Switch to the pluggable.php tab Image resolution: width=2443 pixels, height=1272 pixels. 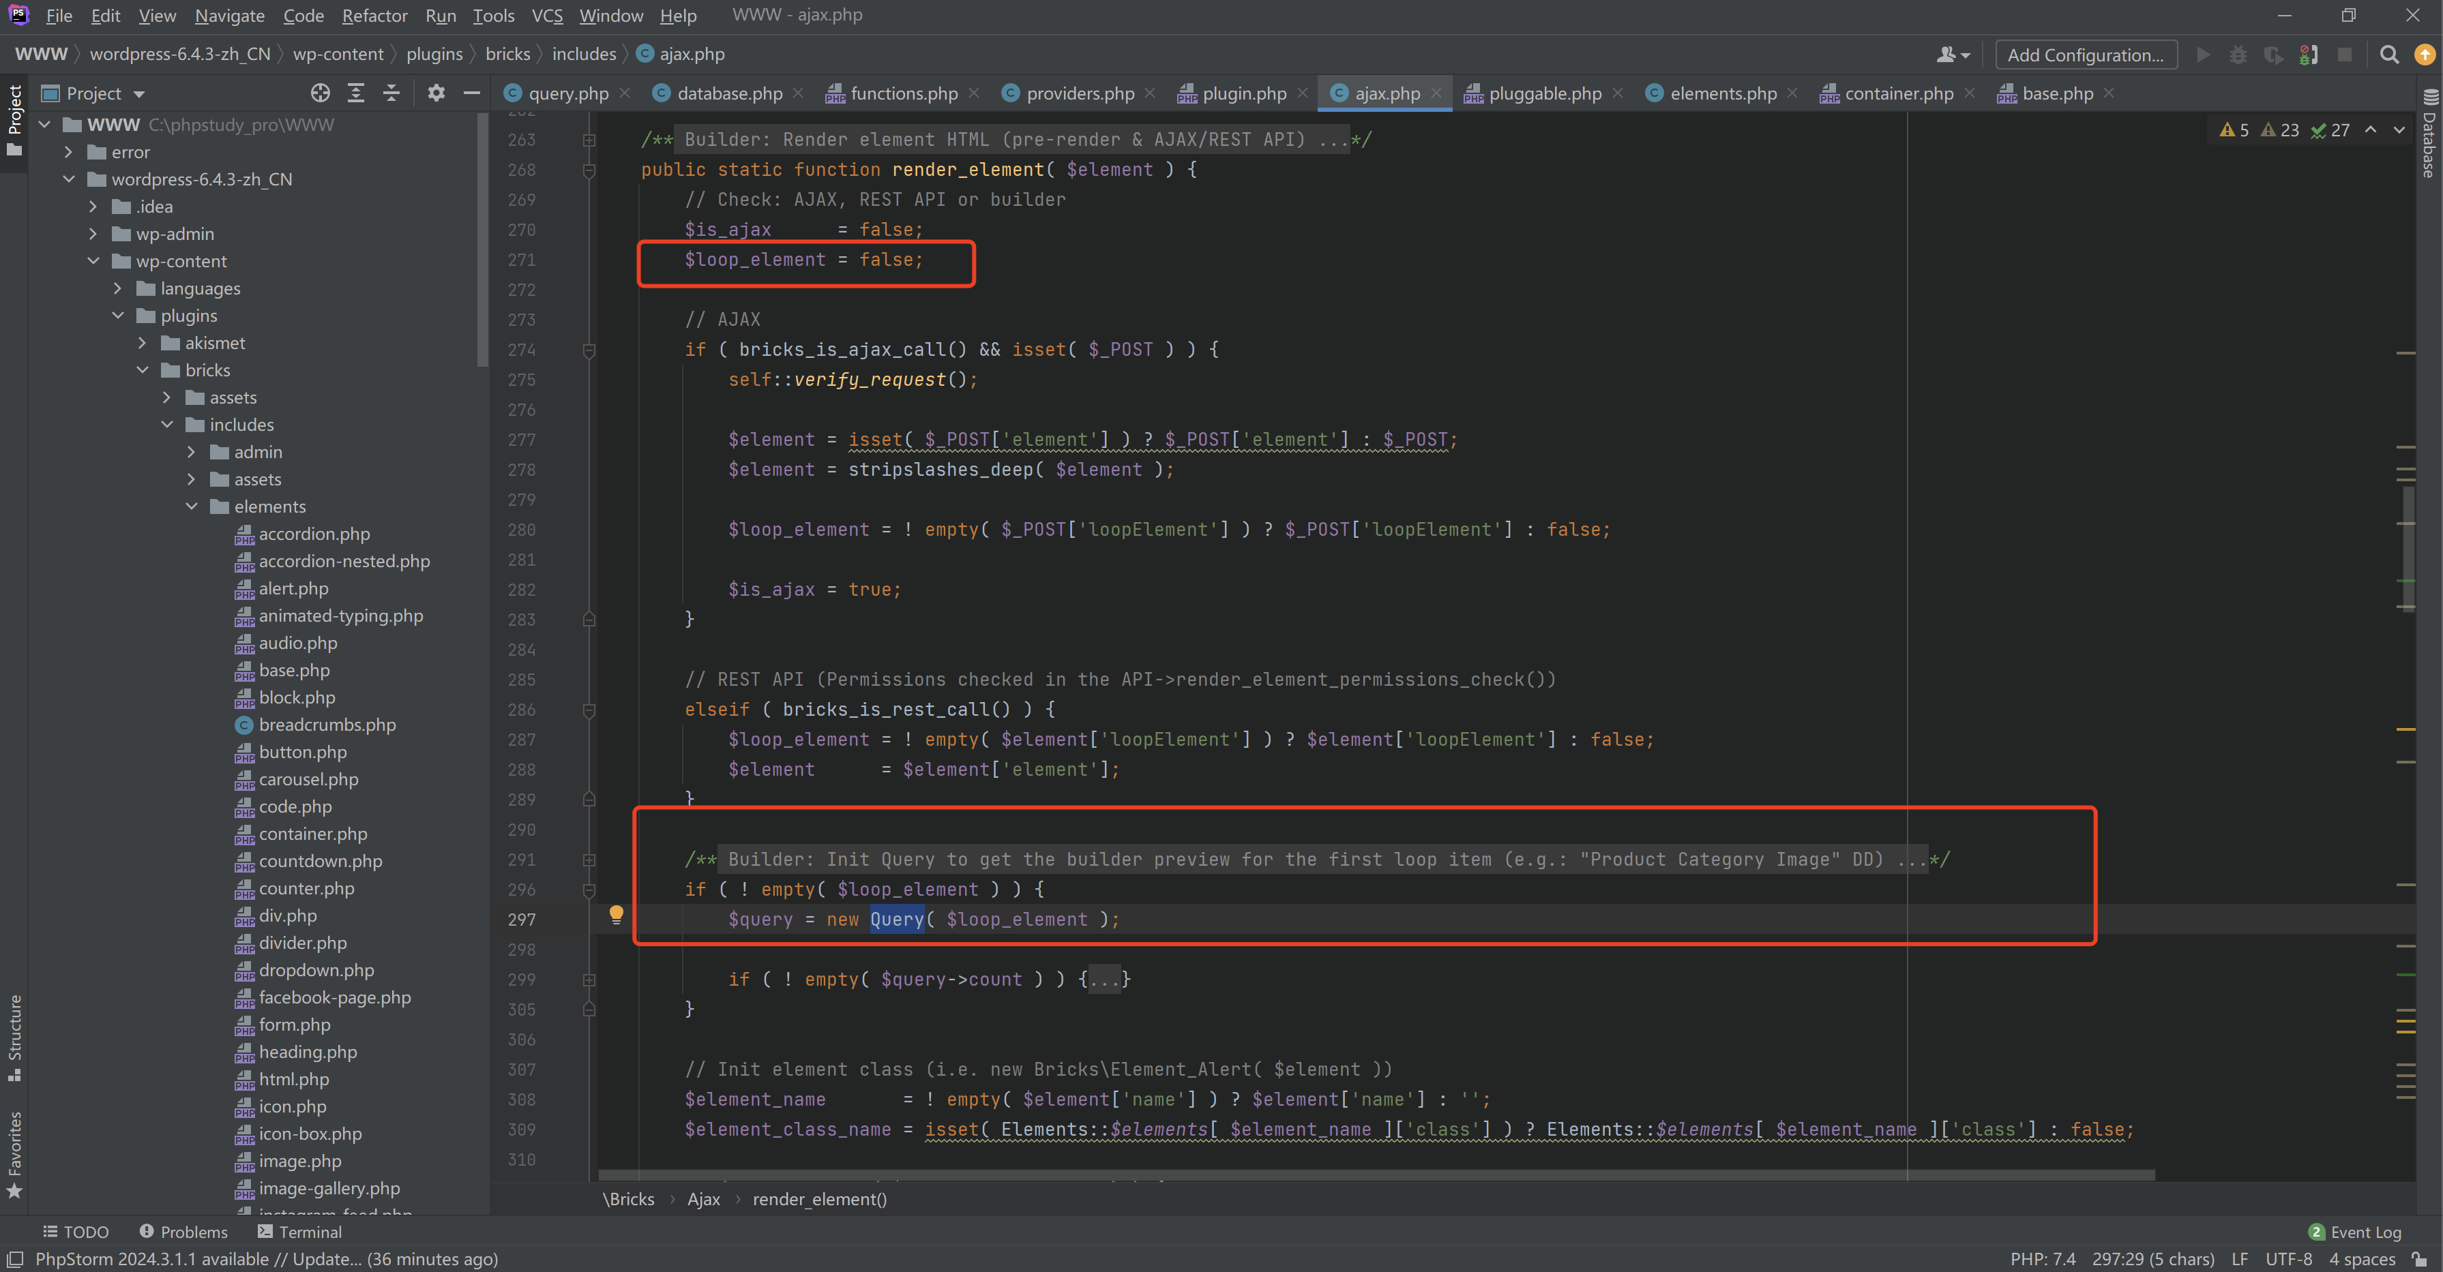pyautogui.click(x=1544, y=93)
